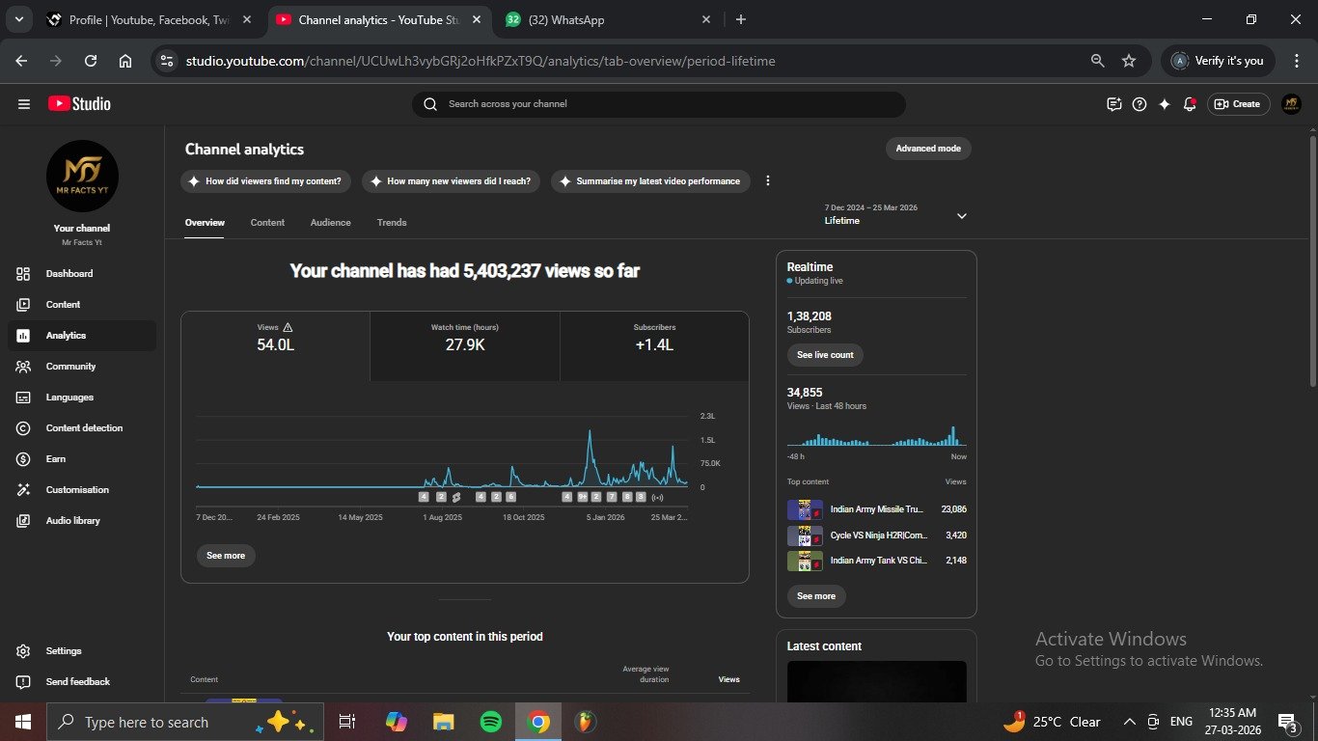This screenshot has width=1318, height=741.
Task: Switch to the Trends tab
Action: click(x=392, y=223)
